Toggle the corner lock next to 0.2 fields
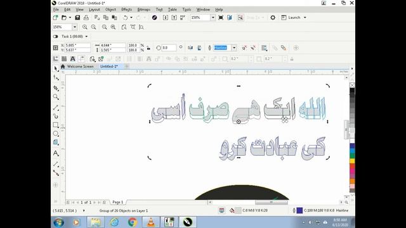The height and width of the screenshot is (228, 406). tap(292, 59)
